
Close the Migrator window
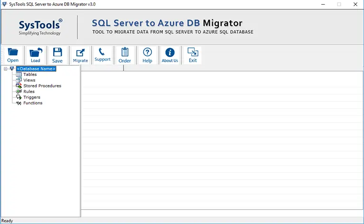[x=355, y=4]
